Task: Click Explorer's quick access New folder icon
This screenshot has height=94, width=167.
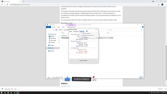Action: coord(52,25)
